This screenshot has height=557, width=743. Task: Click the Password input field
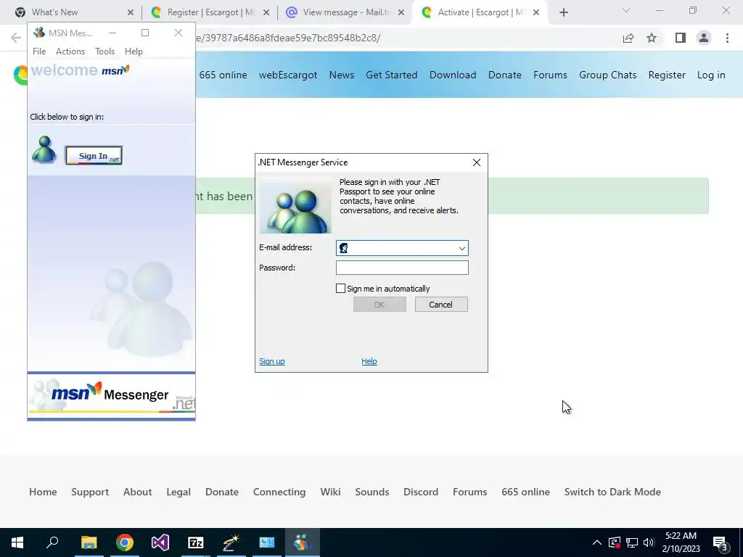pos(402,268)
